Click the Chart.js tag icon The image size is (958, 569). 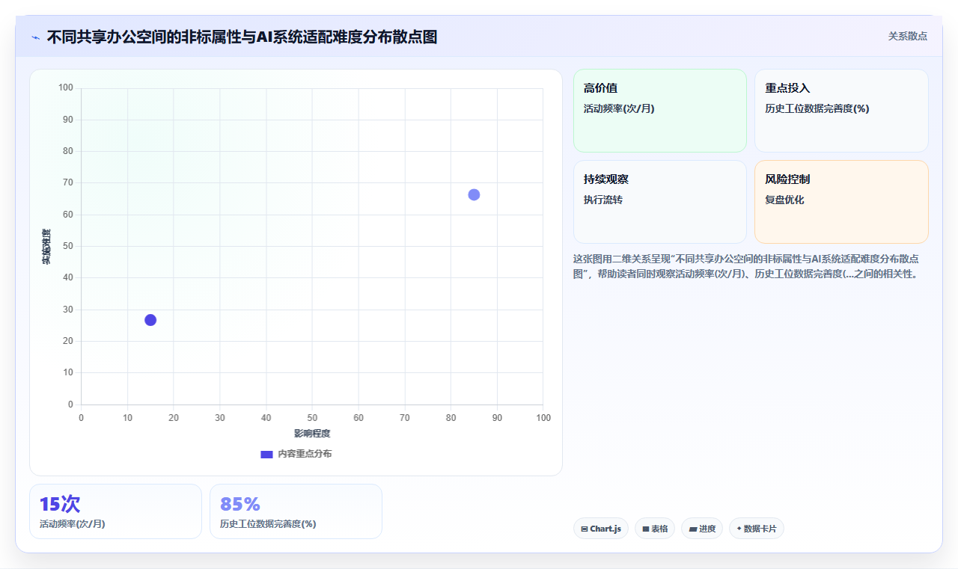point(585,529)
